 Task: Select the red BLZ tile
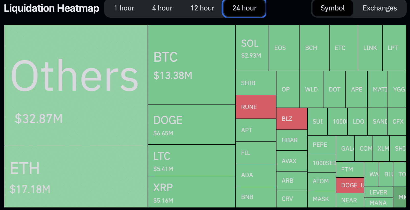pyautogui.click(x=292, y=119)
